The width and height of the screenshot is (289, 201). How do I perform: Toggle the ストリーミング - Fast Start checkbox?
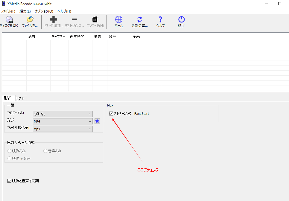coord(111,114)
